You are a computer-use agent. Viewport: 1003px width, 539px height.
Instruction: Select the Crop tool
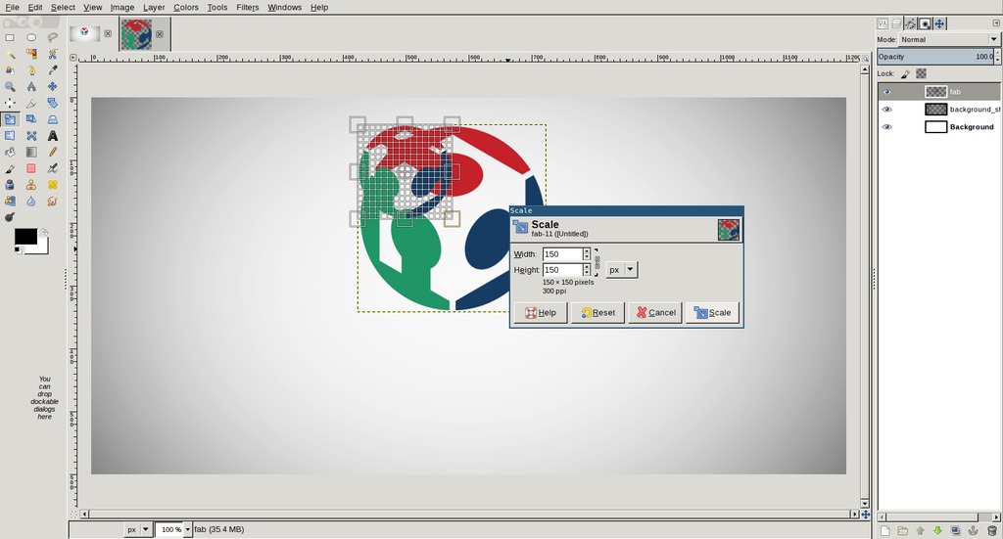click(x=30, y=103)
